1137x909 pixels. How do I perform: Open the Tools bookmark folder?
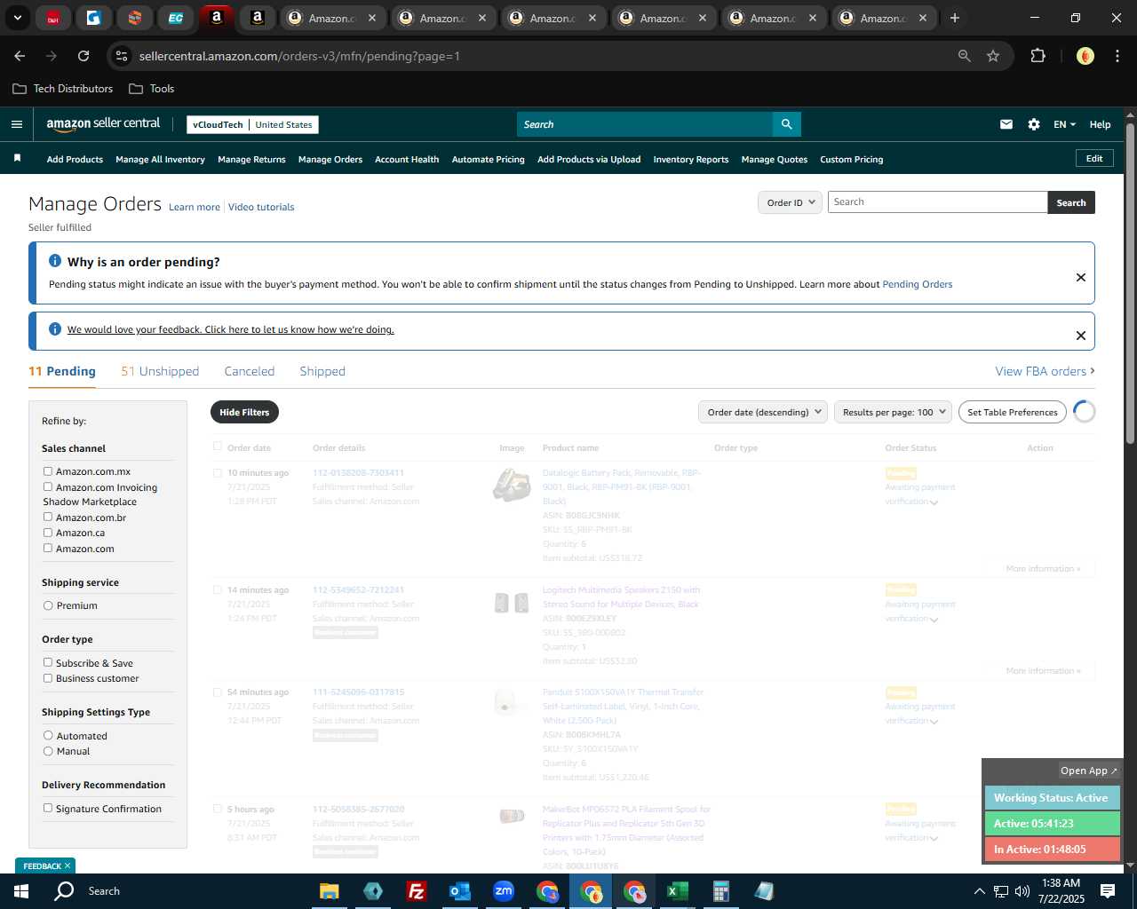pyautogui.click(x=152, y=89)
